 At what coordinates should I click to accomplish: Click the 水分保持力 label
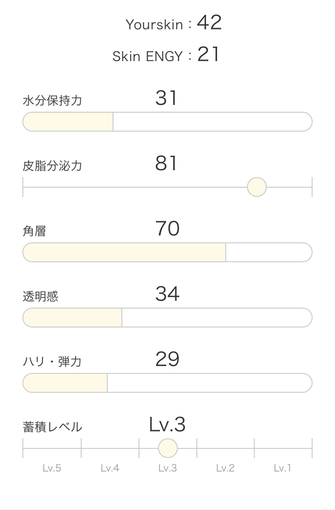click(x=52, y=100)
